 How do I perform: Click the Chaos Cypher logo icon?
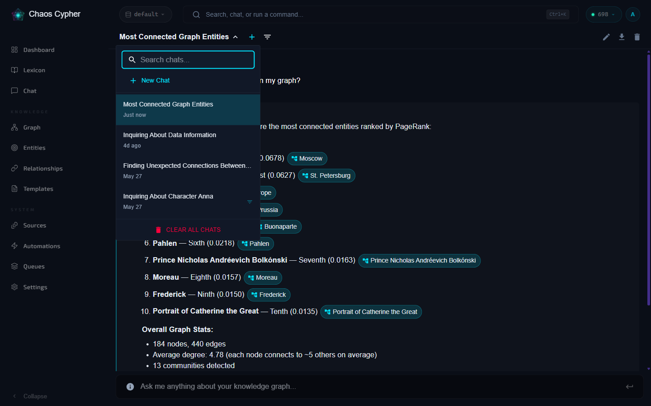[18, 14]
